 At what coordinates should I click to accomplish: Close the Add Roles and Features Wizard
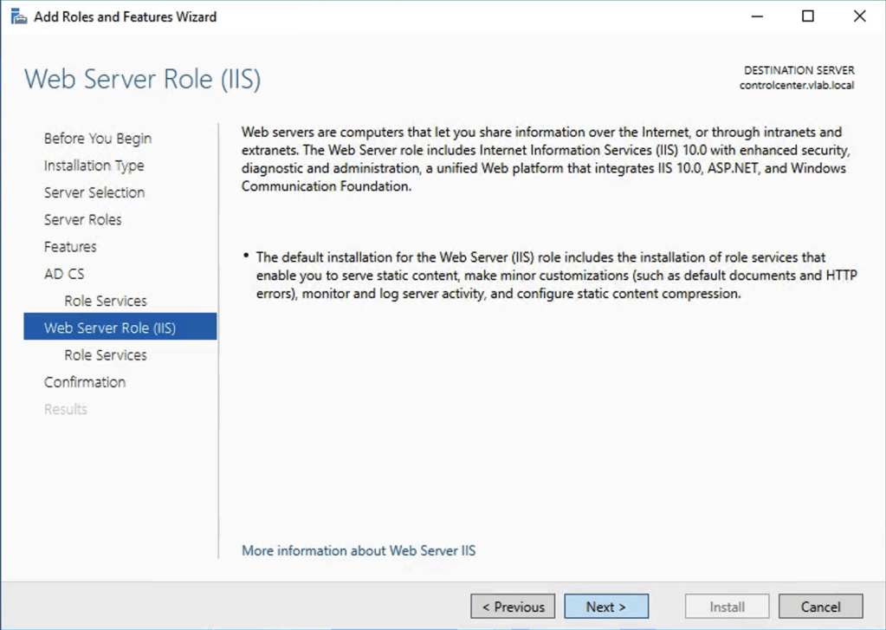tap(859, 16)
